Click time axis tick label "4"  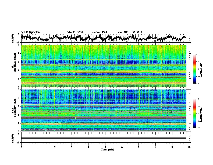pos(88,147)
